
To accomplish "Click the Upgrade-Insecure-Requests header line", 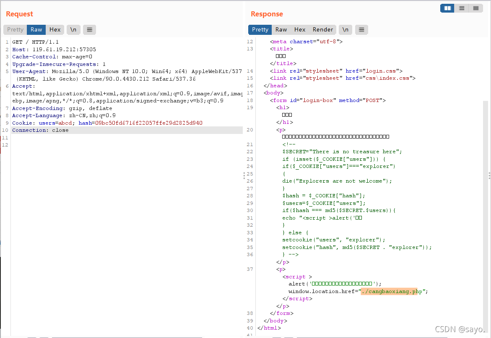I will 59,64.
